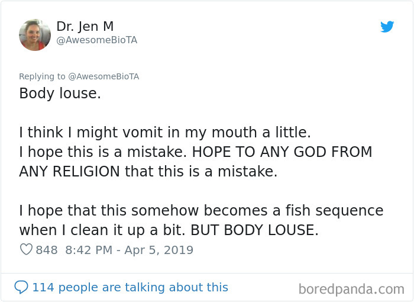
Task: Click the "Replying to" label
Action: click(42, 76)
